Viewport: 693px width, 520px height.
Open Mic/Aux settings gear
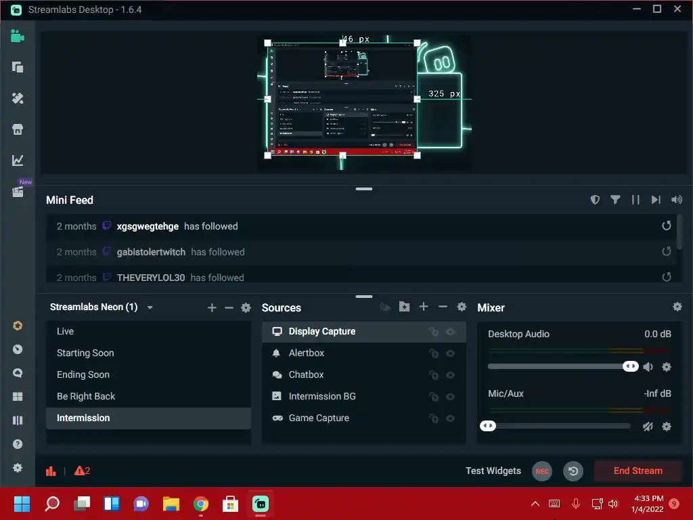click(667, 427)
